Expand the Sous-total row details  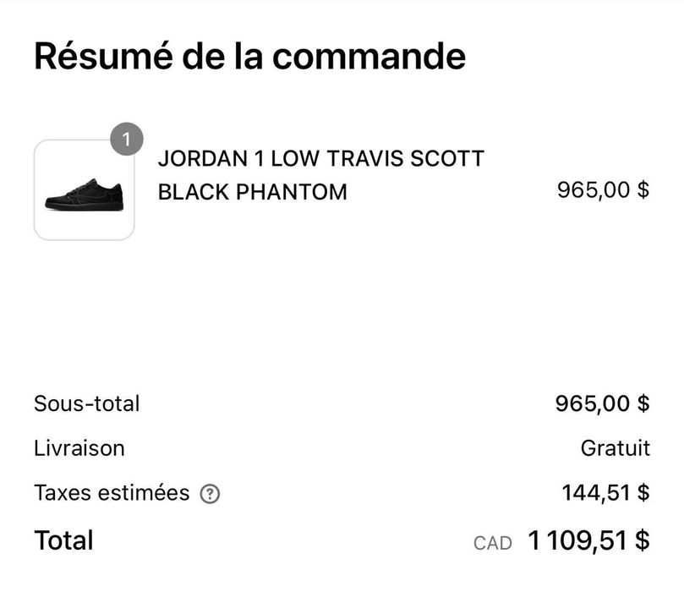(86, 403)
